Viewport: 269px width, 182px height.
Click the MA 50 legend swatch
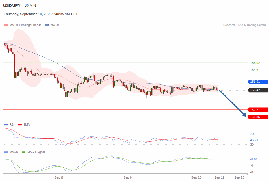[47, 25]
